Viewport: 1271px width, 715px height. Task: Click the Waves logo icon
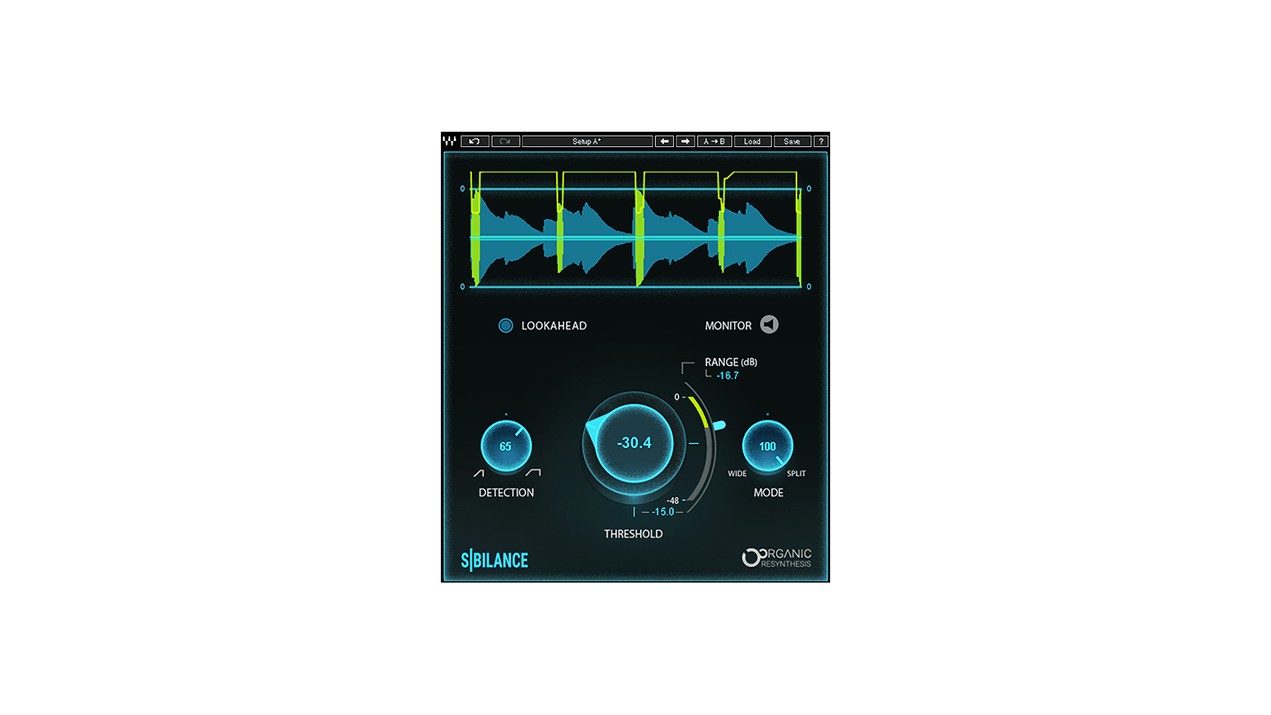click(449, 141)
